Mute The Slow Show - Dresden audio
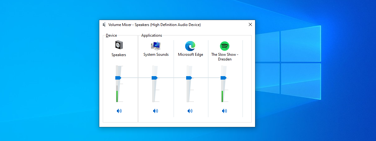This screenshot has height=141, width=376. tap(225, 111)
